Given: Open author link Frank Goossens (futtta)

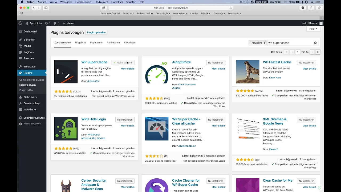Looking at the screenshot, I should point(184,86).
